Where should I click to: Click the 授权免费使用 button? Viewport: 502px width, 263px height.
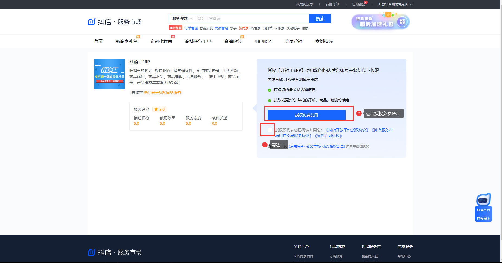click(307, 115)
